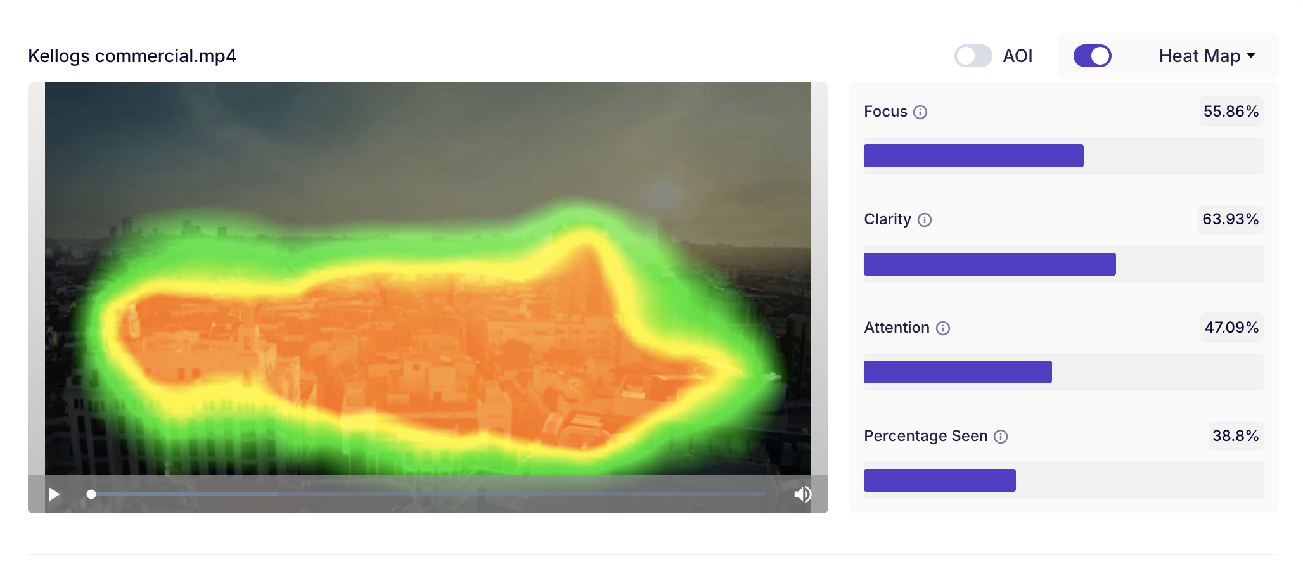Click the Attention label

[x=897, y=328]
